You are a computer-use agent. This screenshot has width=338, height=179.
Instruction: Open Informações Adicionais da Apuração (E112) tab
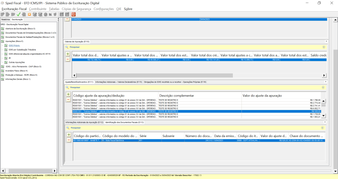click(84, 122)
